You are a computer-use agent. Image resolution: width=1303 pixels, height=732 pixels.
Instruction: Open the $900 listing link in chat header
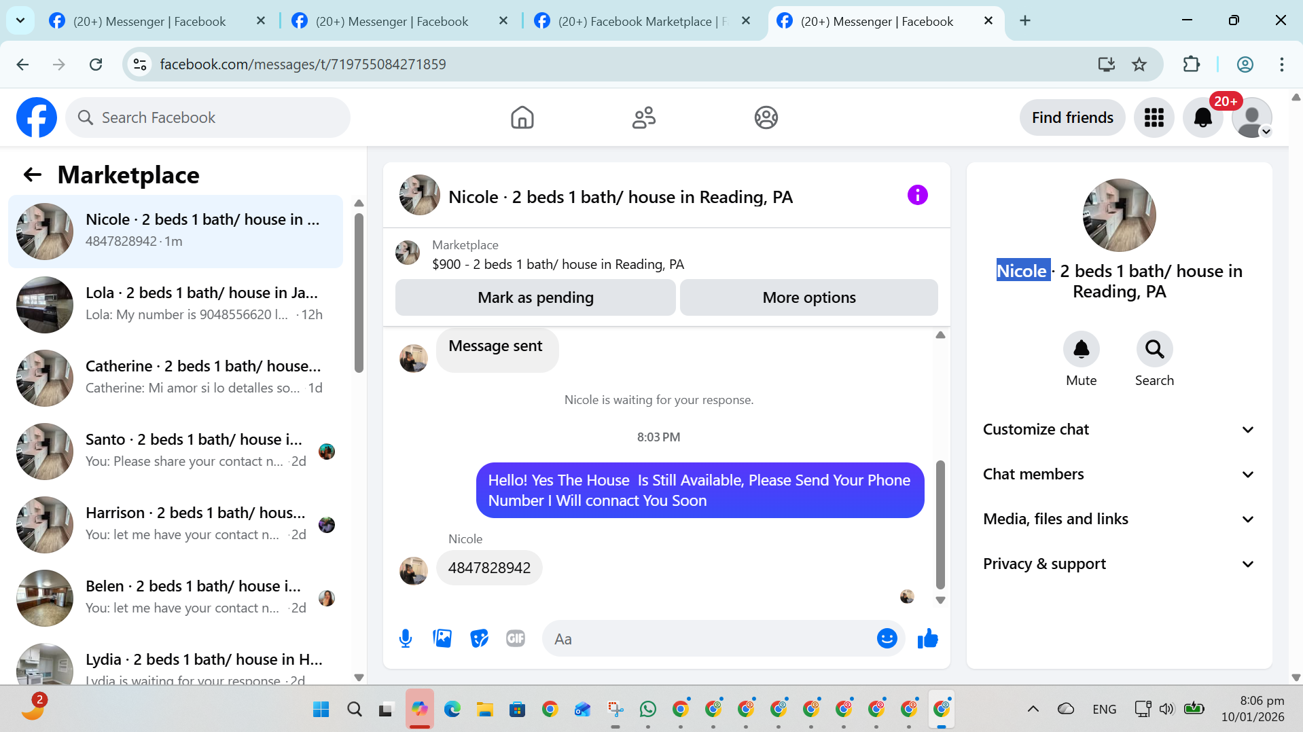coord(558,264)
